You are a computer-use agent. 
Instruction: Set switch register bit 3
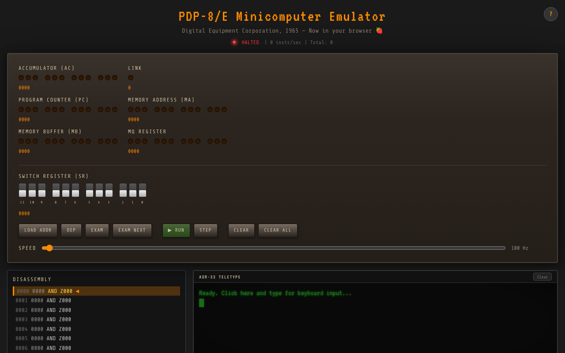109,190
